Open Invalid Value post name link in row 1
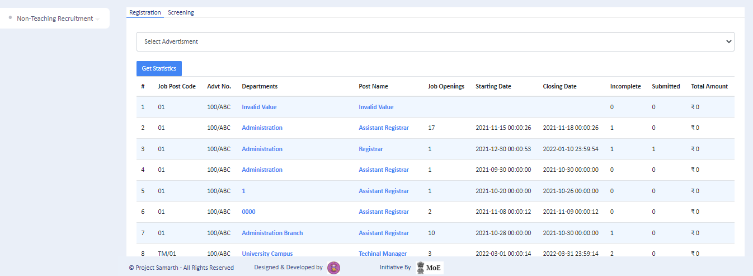 [376, 107]
